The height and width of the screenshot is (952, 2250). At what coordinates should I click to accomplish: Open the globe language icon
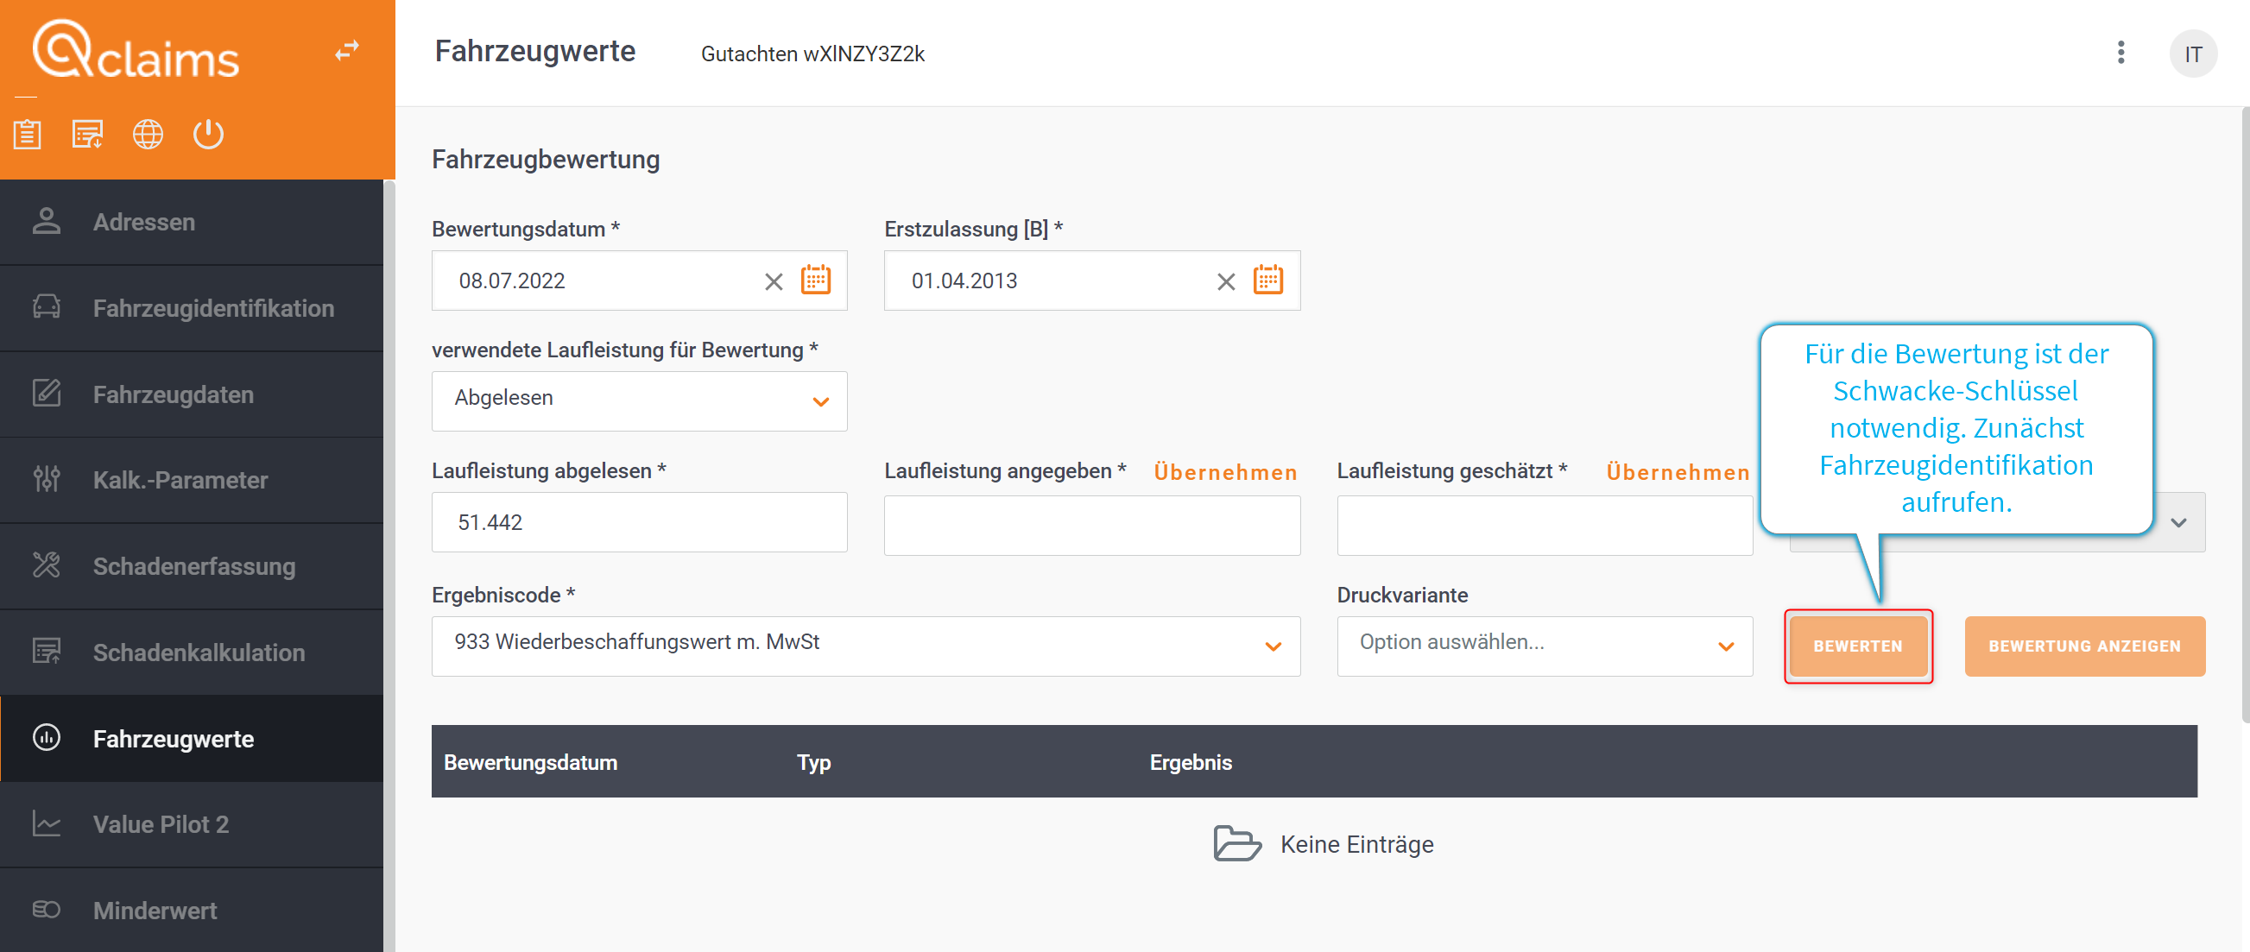[148, 135]
